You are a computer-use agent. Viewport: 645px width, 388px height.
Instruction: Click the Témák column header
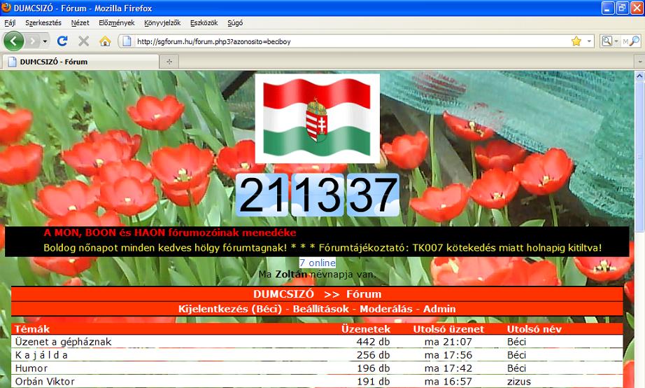[32, 329]
